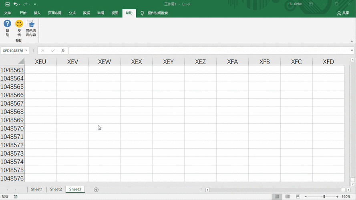Click the Save icon in quick access toolbar
Screen dimensions: 356x200
point(8,4)
